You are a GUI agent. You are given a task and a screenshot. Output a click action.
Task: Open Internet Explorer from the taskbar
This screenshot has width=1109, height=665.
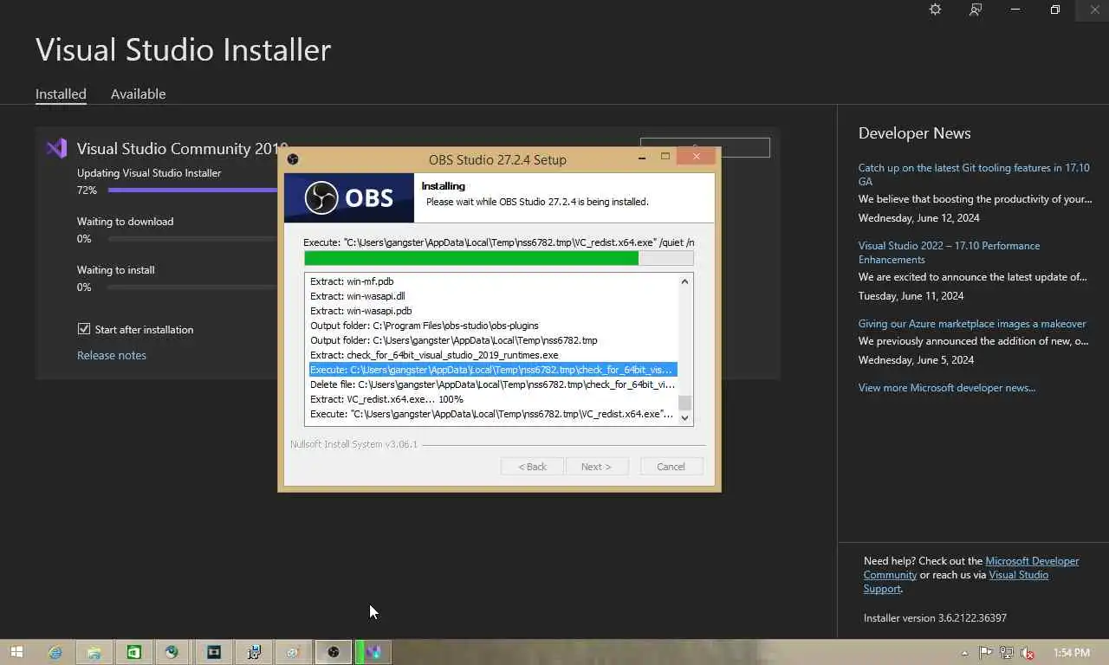click(55, 652)
